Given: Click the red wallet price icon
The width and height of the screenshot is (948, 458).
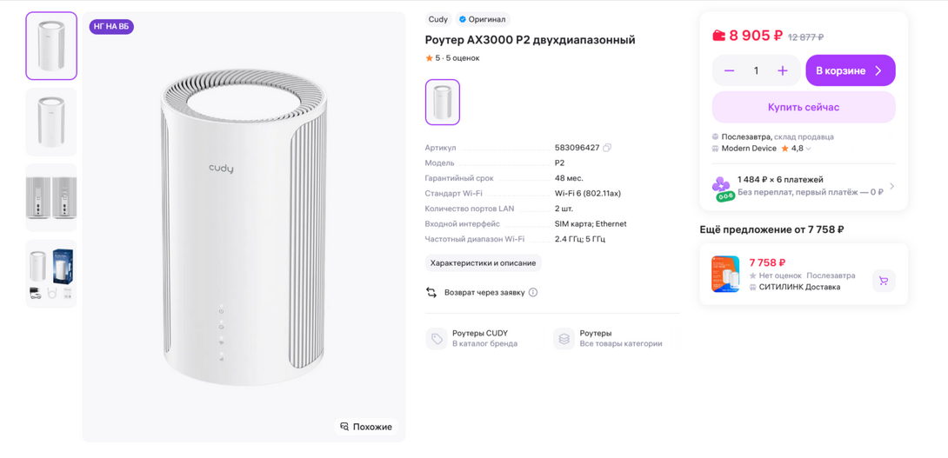Looking at the screenshot, I should tap(718, 36).
